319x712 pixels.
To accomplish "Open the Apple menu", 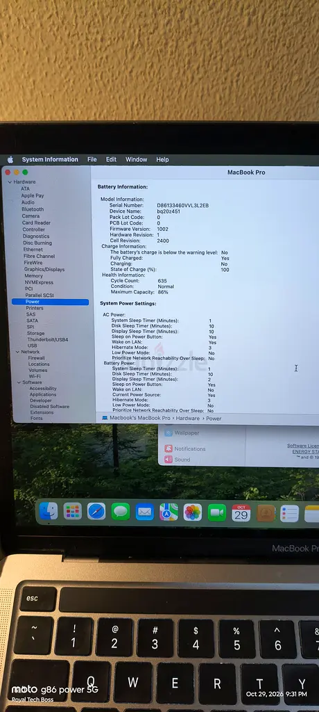I will pos(10,159).
